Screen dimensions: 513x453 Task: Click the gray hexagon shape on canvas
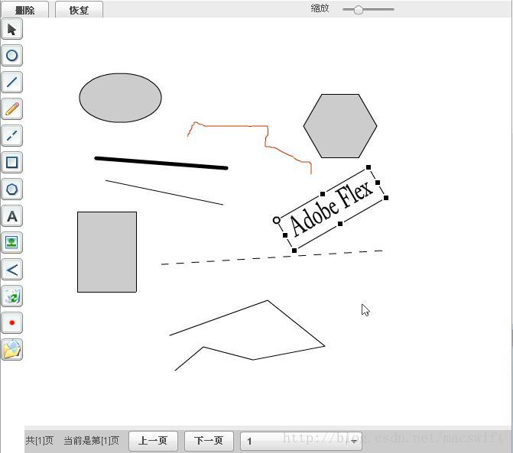[x=340, y=126]
